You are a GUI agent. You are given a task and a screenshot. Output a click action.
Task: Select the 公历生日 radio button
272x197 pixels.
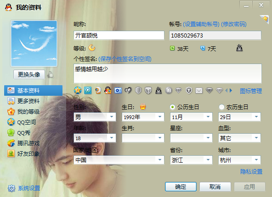click(x=172, y=107)
